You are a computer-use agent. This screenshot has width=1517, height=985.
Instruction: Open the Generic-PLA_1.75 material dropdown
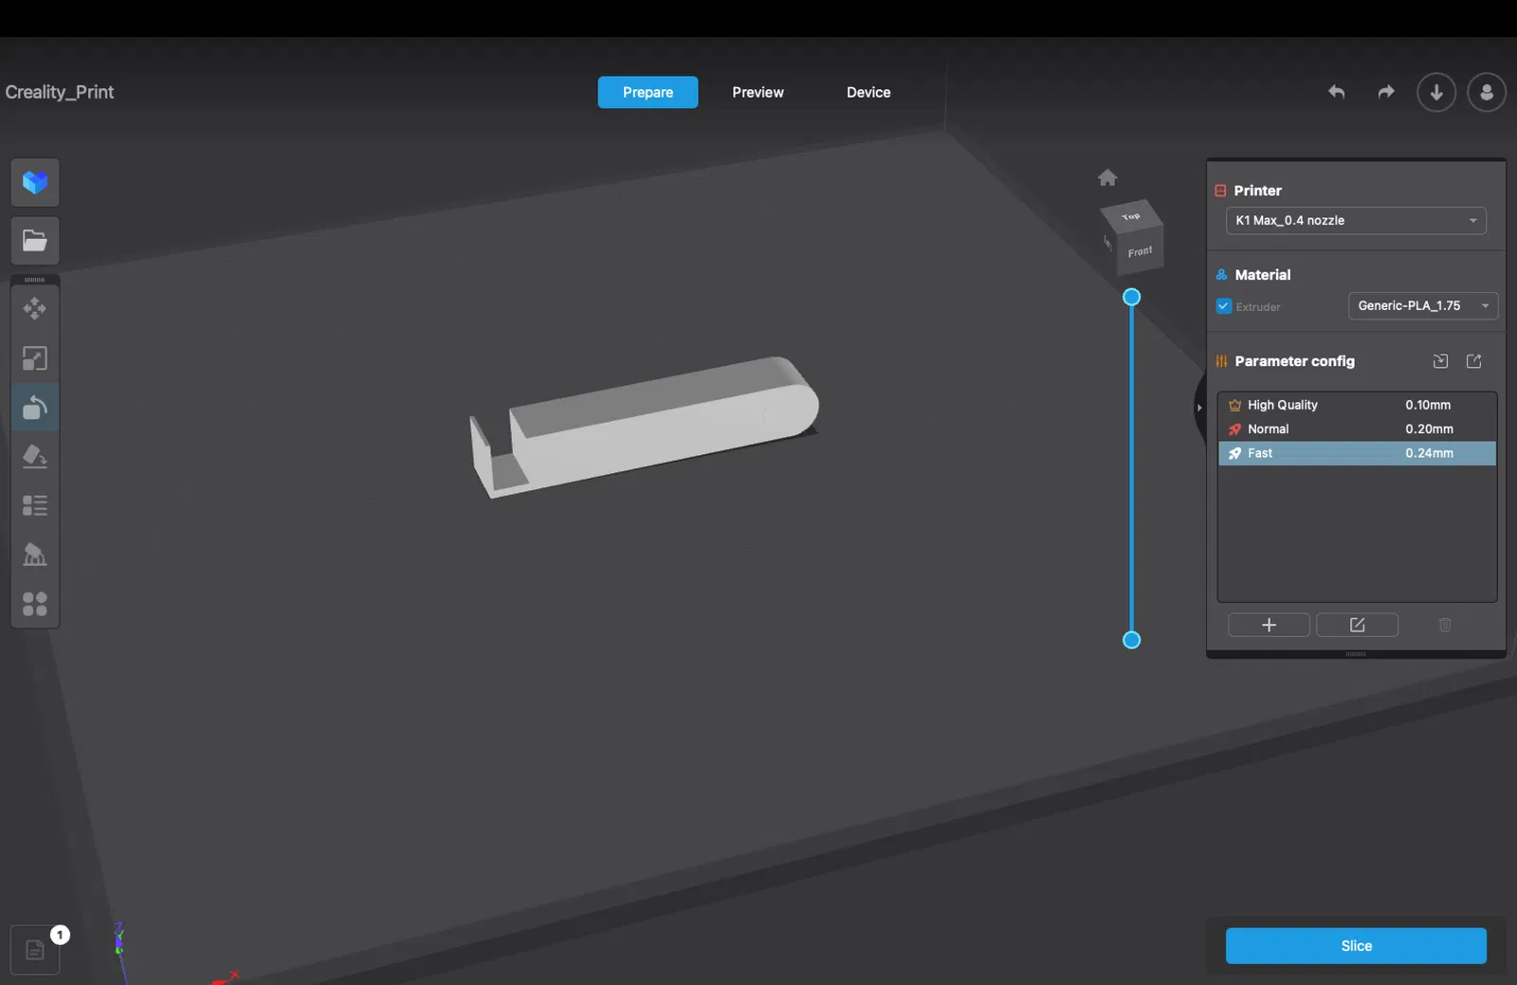click(x=1423, y=306)
